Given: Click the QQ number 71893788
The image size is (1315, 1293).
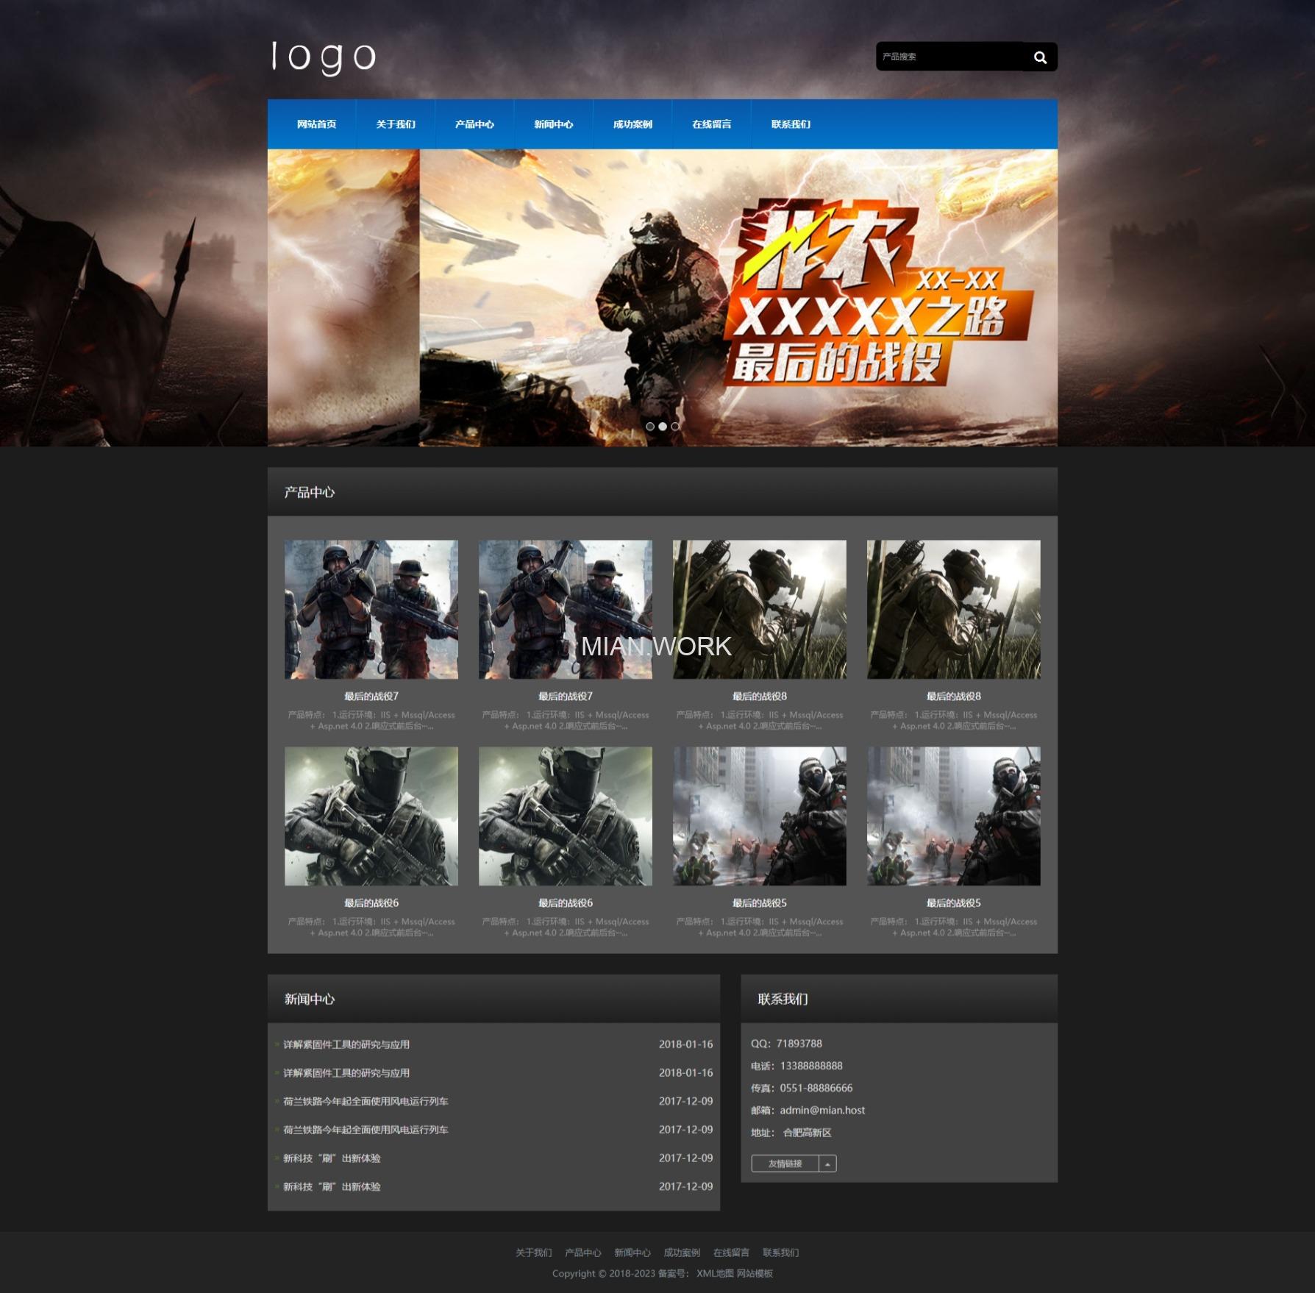Looking at the screenshot, I should [799, 1044].
